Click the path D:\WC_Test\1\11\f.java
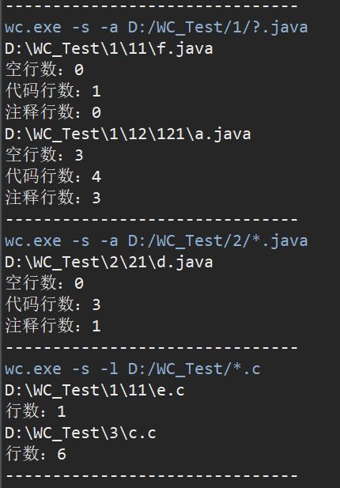This screenshot has width=340, height=488. pos(109,49)
